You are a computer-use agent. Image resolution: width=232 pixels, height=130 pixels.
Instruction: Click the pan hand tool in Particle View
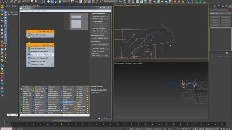99,118
